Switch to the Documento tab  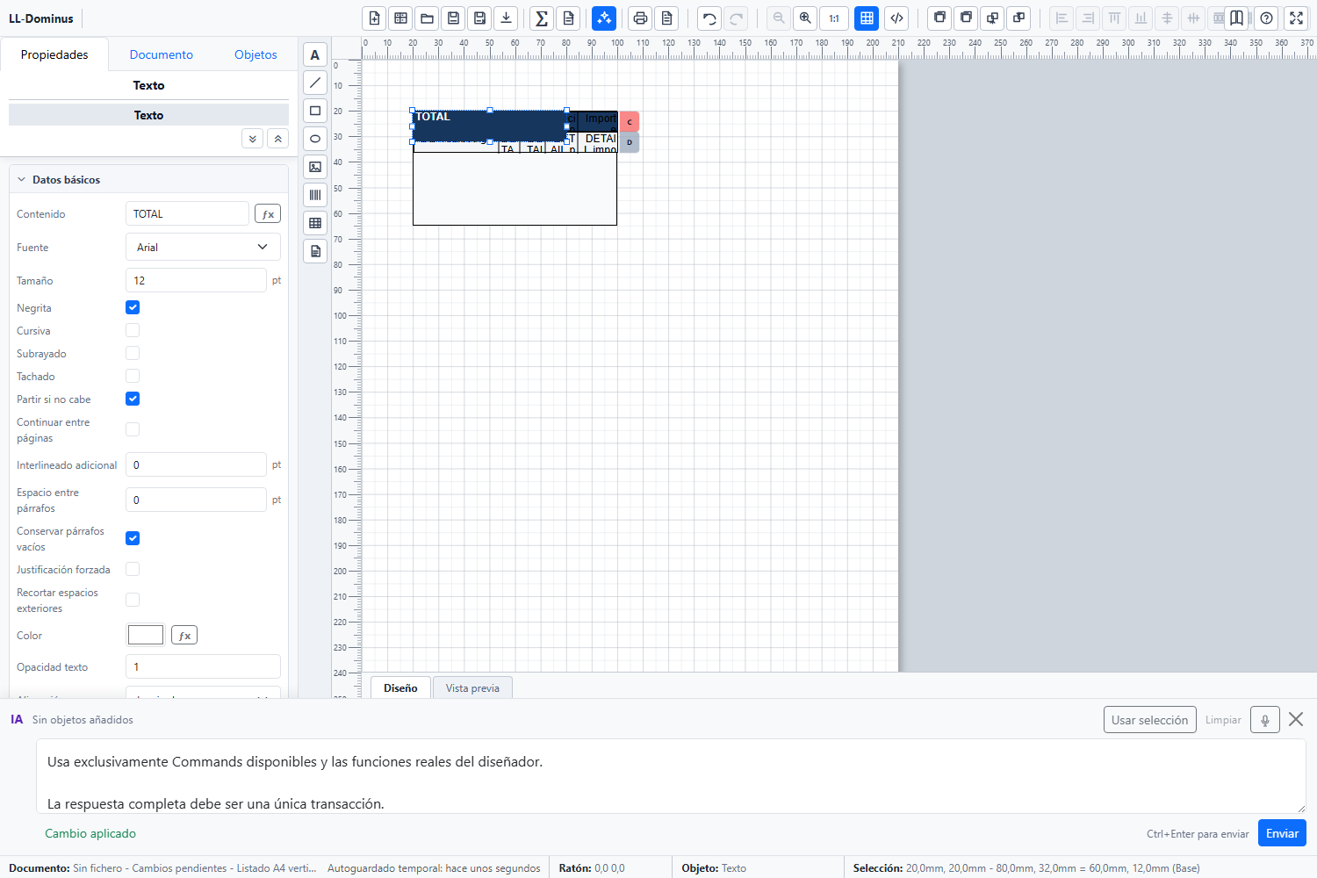pos(162,54)
